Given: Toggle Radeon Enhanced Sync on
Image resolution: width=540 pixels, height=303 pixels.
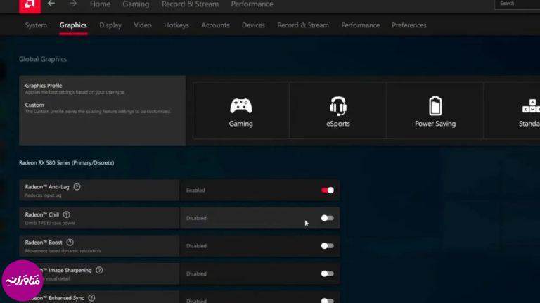Looking at the screenshot, I should (x=328, y=301).
